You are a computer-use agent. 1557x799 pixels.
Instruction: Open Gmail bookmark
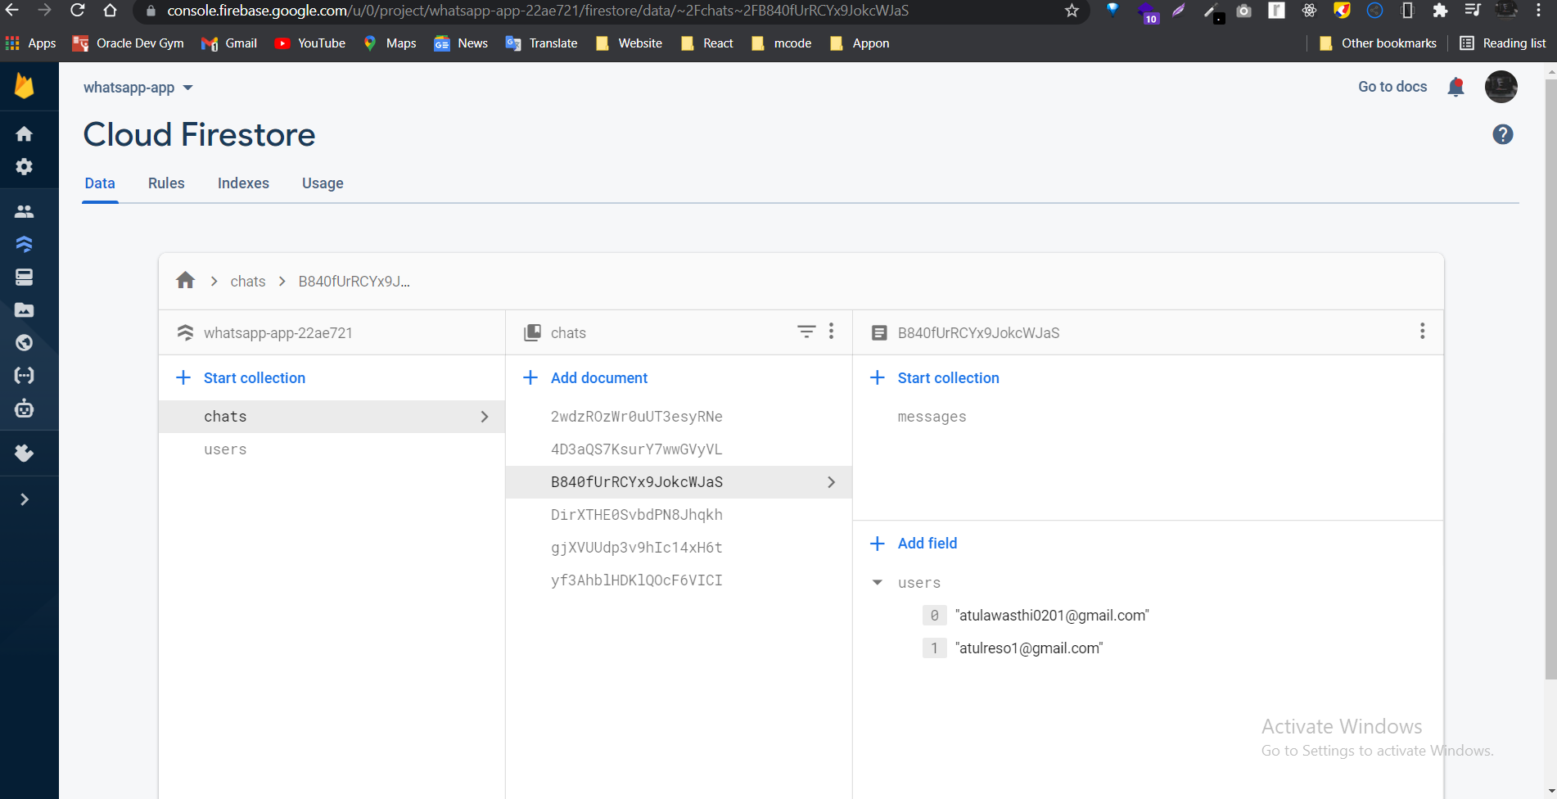(x=229, y=43)
